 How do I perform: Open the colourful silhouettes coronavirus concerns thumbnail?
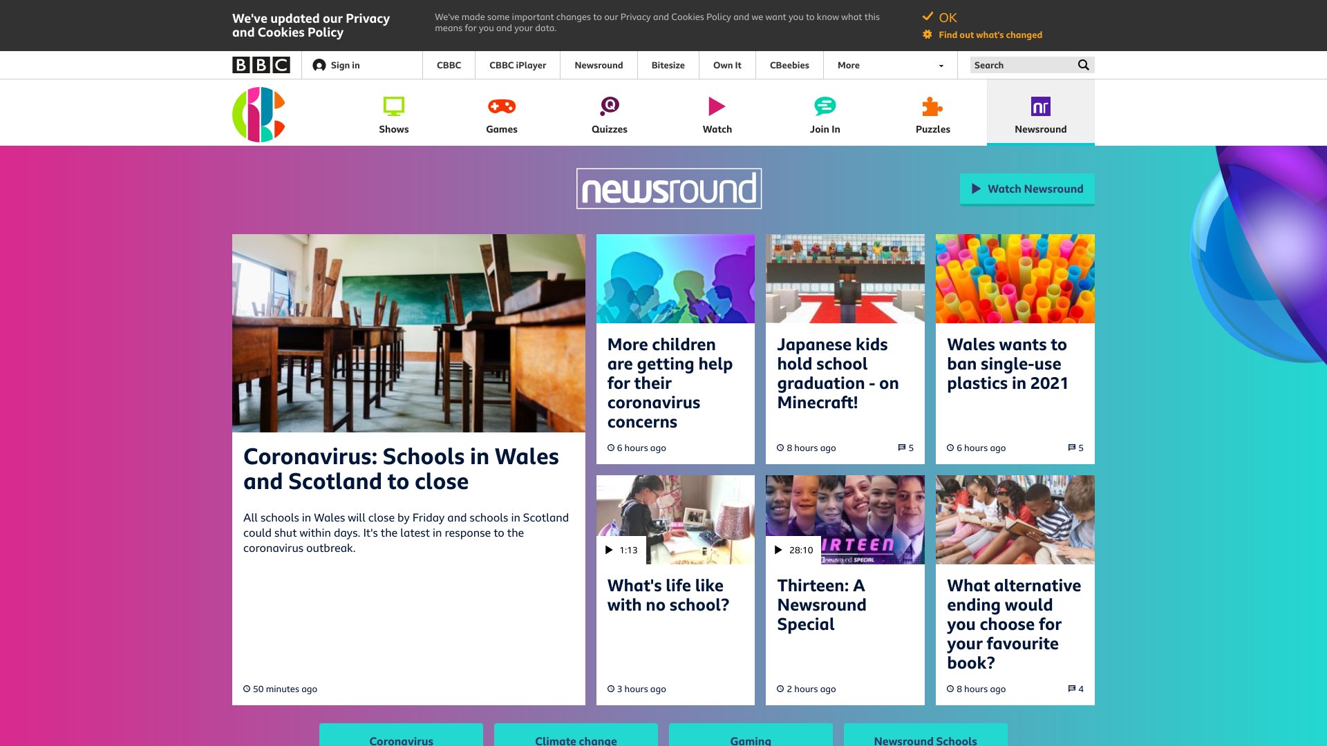tap(675, 278)
